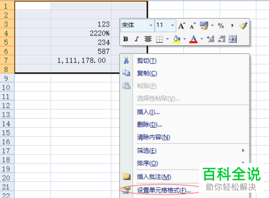Select 选择性粘贴(V)... menu entry

[185, 98]
